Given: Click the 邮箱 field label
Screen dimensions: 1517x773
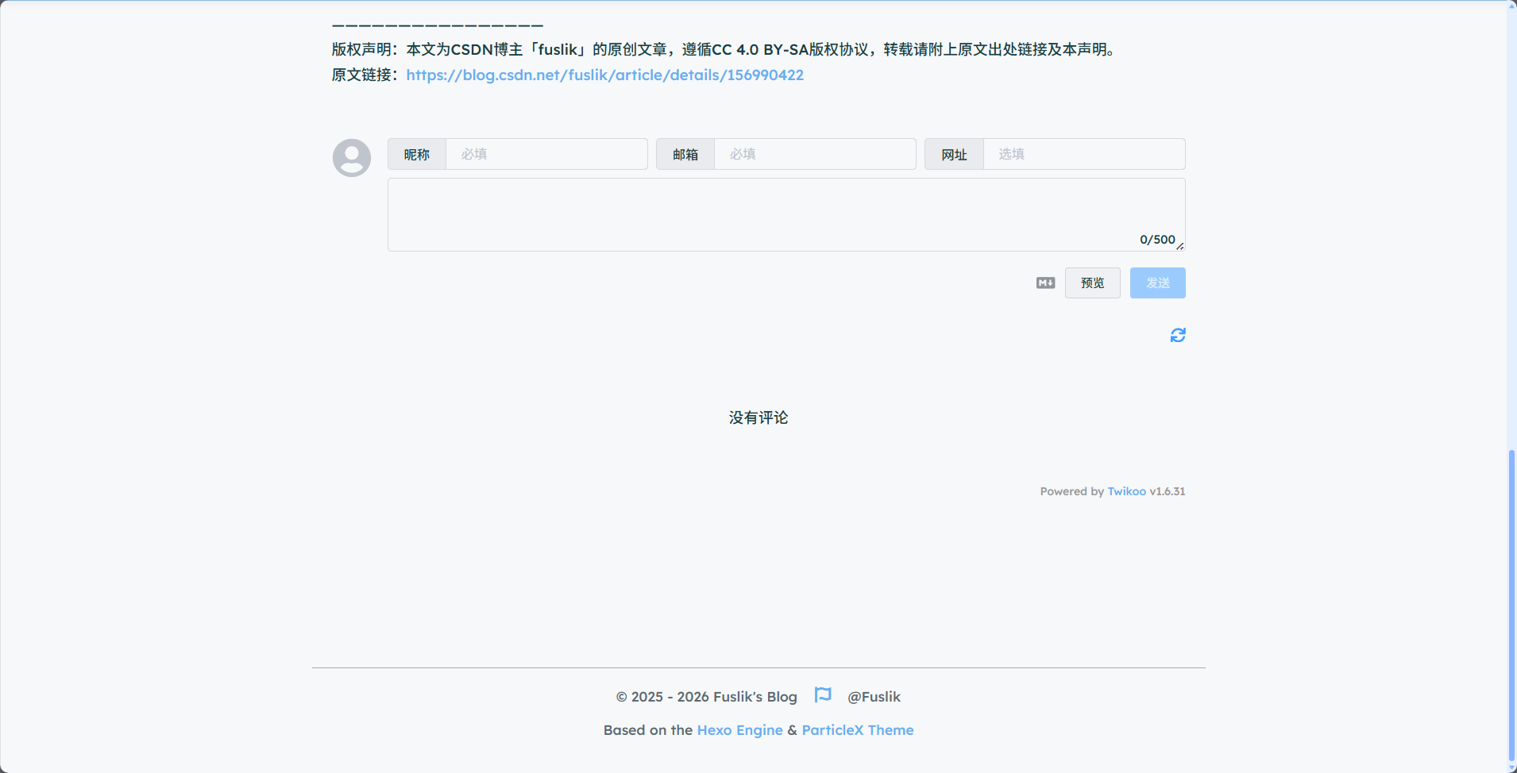Looking at the screenshot, I should click(685, 154).
